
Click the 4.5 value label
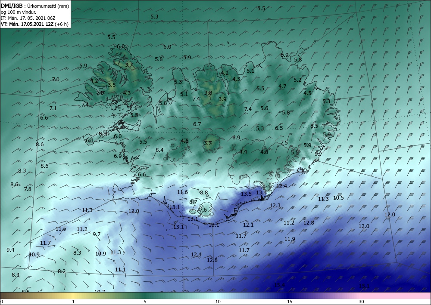[x=307, y=93]
